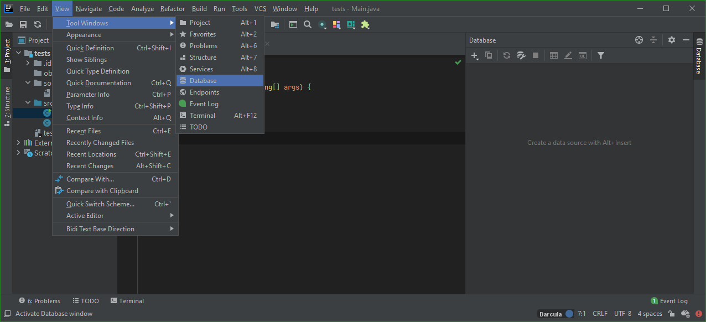Open a new query console (QL icon)
The width and height of the screenshot is (706, 322).
pos(582,55)
